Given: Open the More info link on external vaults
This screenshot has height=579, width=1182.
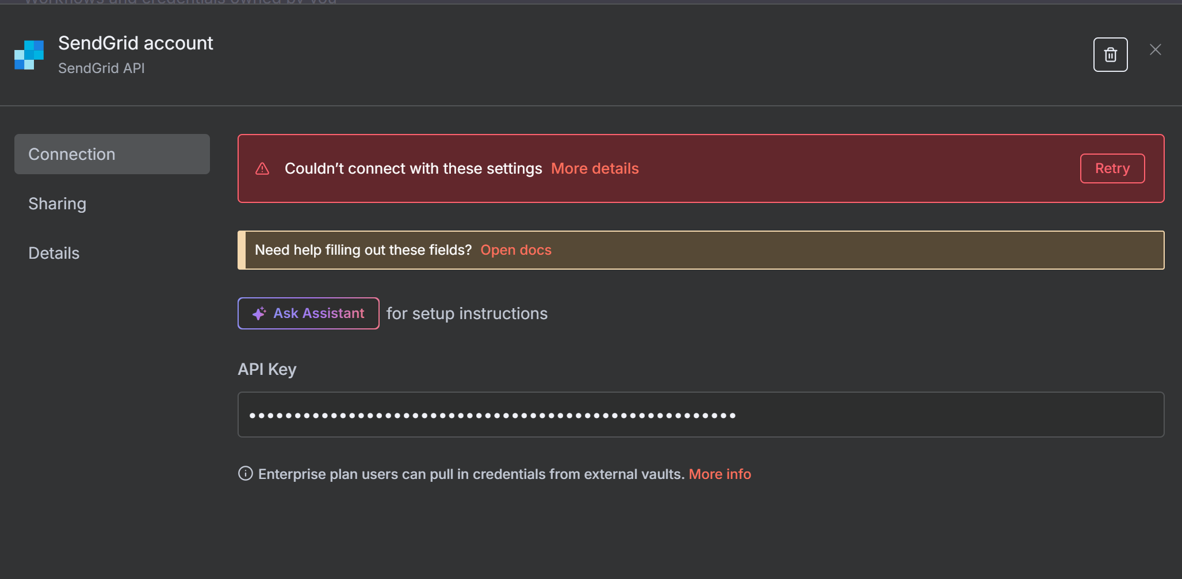Looking at the screenshot, I should (x=720, y=474).
